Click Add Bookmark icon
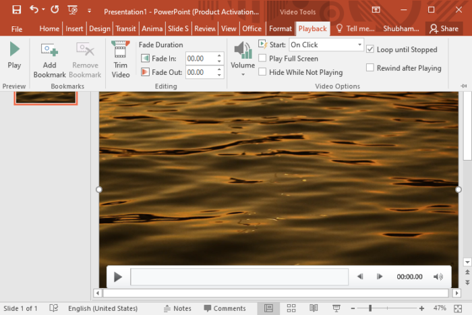Image resolution: width=472 pixels, height=315 pixels. 50,59
